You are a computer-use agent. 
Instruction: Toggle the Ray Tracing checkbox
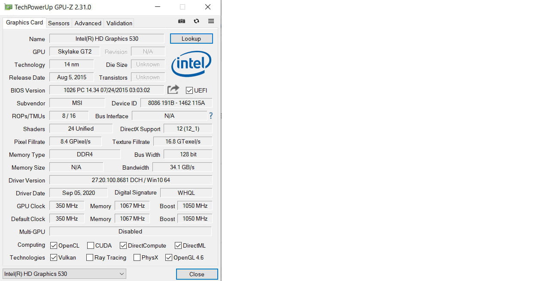[x=90, y=257]
